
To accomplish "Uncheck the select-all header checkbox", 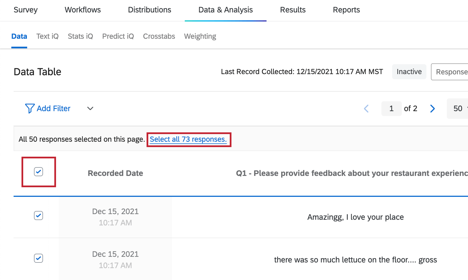I will [x=38, y=172].
